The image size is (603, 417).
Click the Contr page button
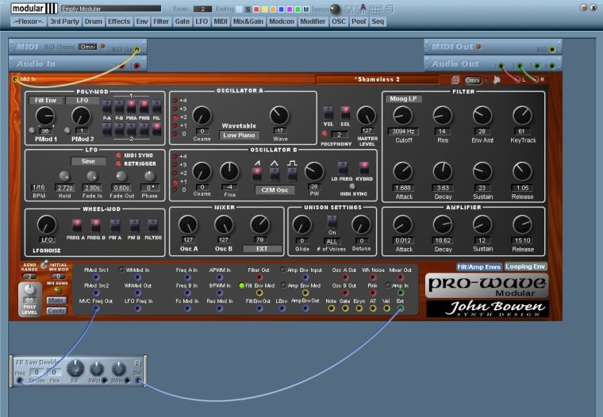click(56, 311)
